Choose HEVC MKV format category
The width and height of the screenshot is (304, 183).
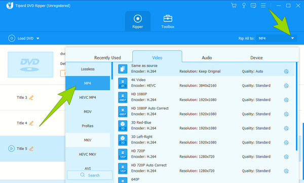(x=88, y=154)
